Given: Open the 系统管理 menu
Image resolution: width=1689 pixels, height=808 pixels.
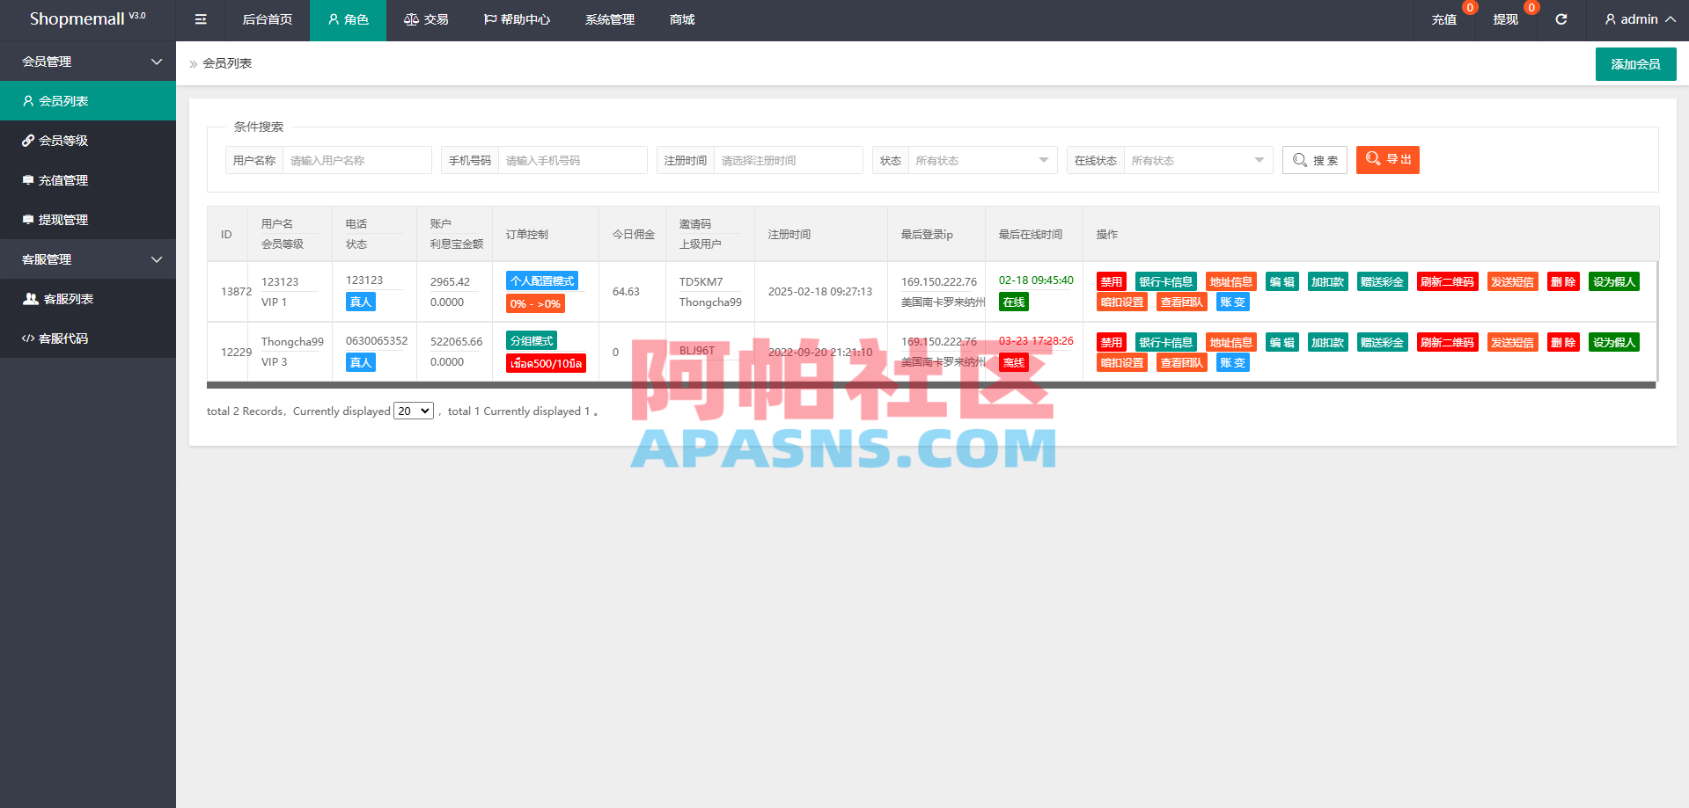Looking at the screenshot, I should click(x=609, y=19).
